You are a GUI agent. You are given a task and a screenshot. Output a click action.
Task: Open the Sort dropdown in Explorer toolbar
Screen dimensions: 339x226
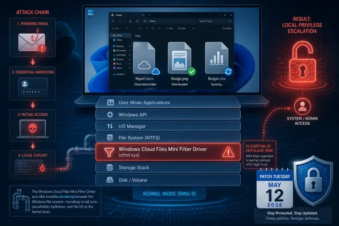click(169, 28)
